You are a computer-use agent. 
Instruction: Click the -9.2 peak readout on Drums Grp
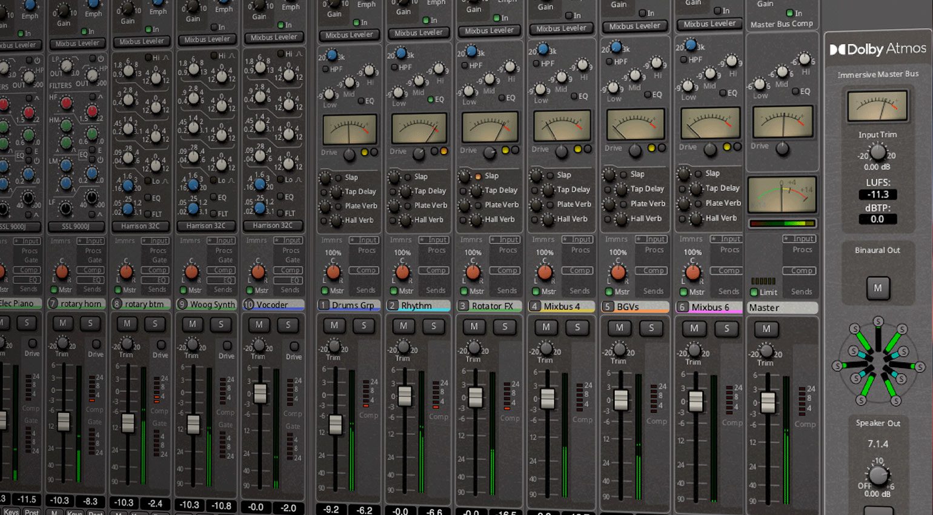pyautogui.click(x=331, y=510)
